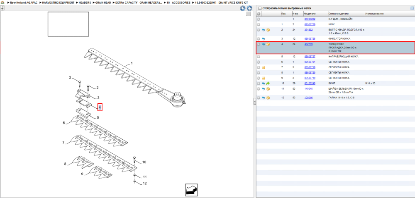Sort by Использование column header
This screenshot has width=415, height=198.
pos(389,14)
